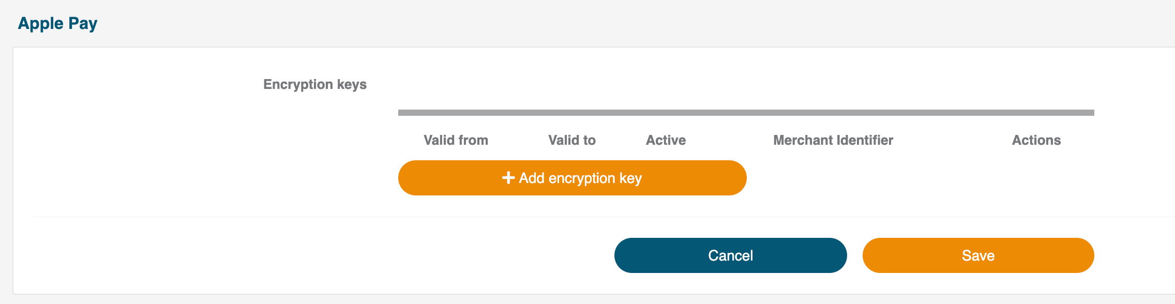The width and height of the screenshot is (1175, 304).
Task: Select the Merchant Identifier column header
Action: (833, 140)
